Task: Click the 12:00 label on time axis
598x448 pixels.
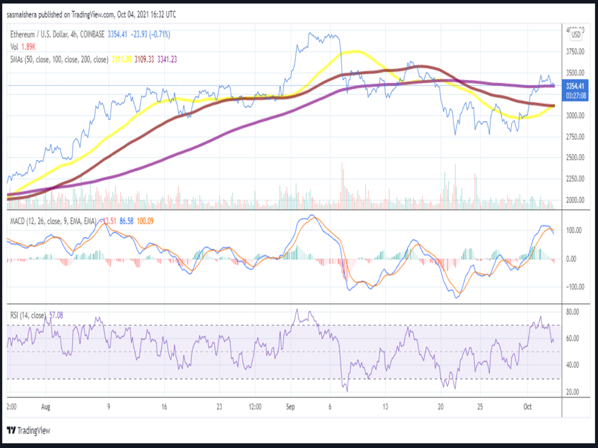Action: (255, 407)
